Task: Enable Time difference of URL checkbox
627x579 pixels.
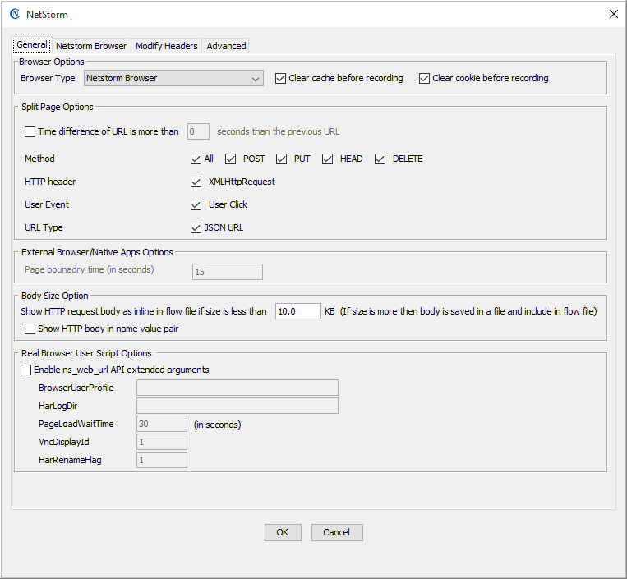Action: tap(30, 131)
